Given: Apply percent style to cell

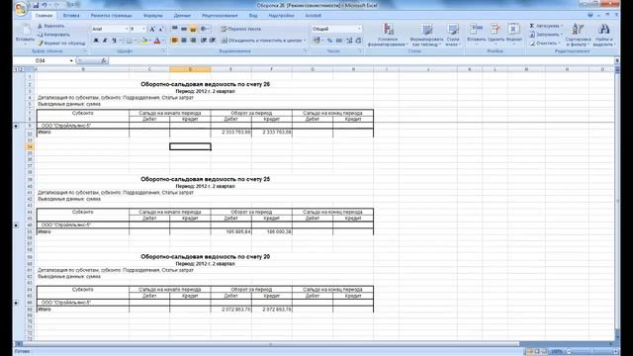Looking at the screenshot, I should pos(329,41).
